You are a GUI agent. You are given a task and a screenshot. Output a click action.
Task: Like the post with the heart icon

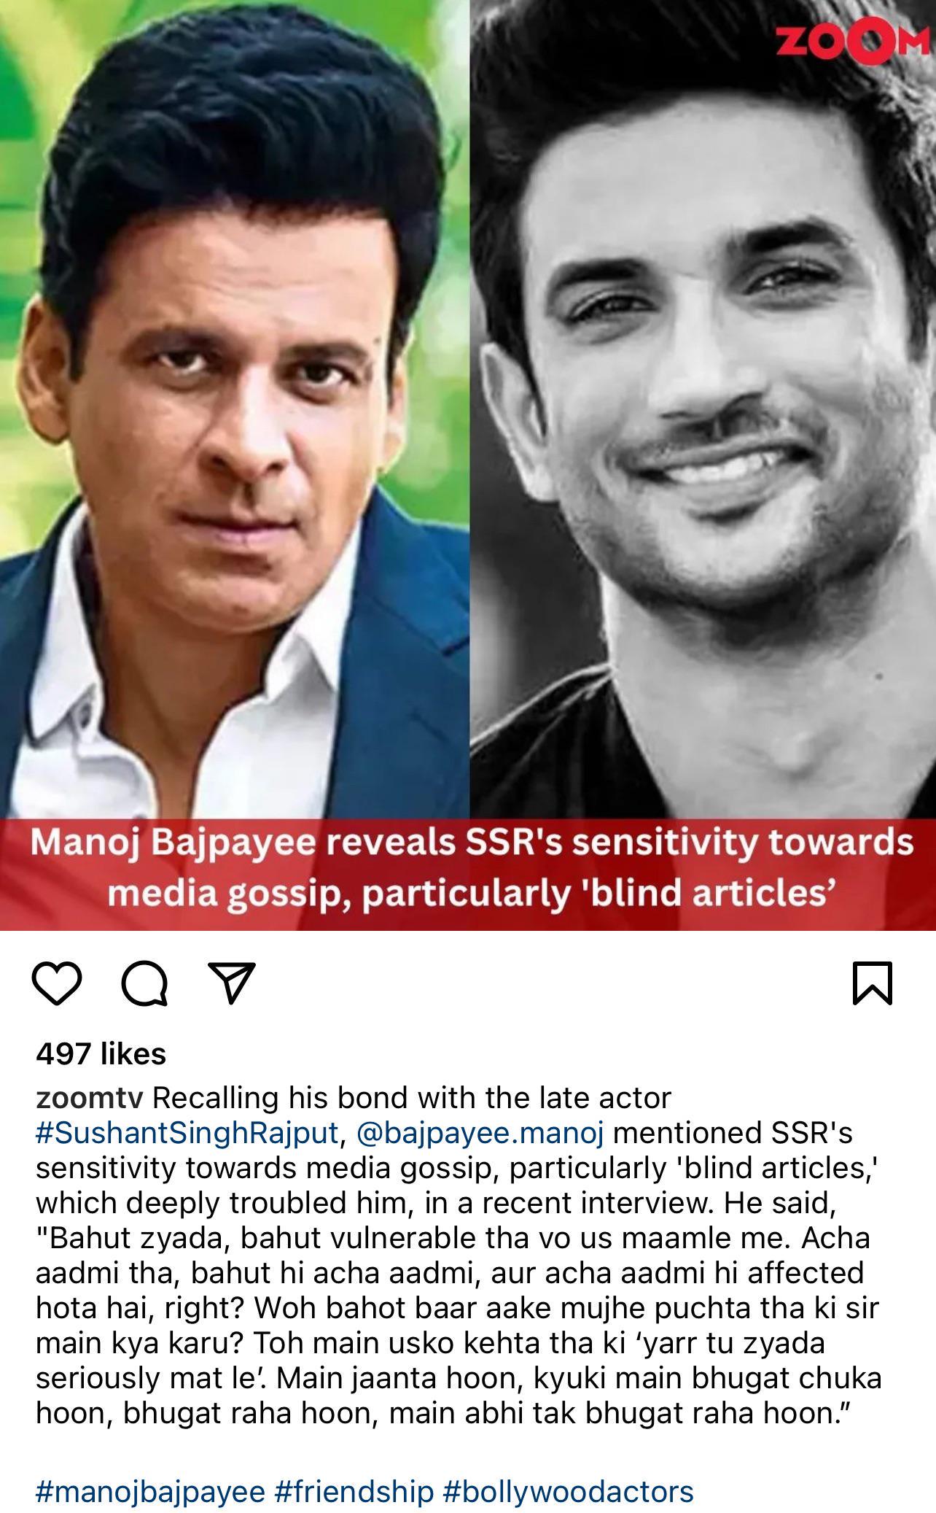tap(58, 983)
